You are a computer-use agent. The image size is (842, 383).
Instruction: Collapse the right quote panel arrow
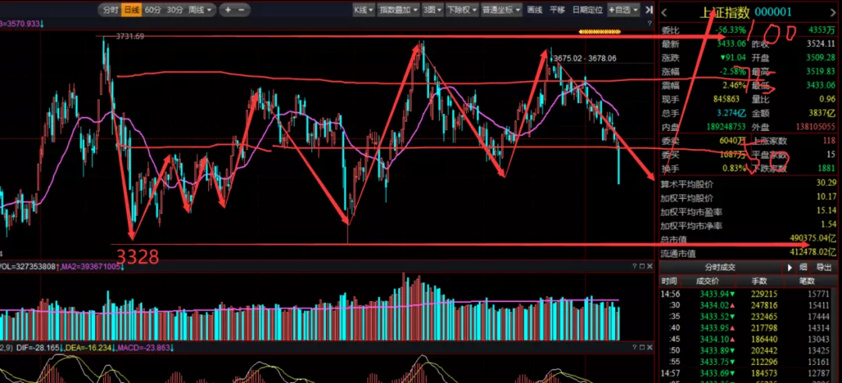click(x=649, y=9)
